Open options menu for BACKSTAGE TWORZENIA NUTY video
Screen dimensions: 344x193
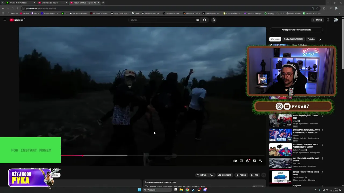(322, 130)
